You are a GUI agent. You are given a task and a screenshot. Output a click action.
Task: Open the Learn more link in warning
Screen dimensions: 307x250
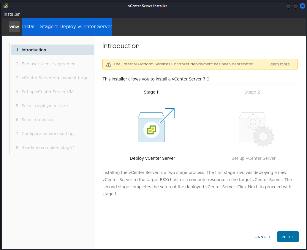tap(279, 64)
